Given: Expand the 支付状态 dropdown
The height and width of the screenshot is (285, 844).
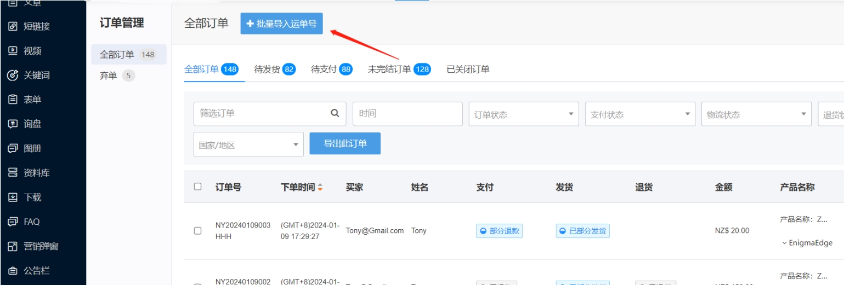Looking at the screenshot, I should click(x=639, y=114).
